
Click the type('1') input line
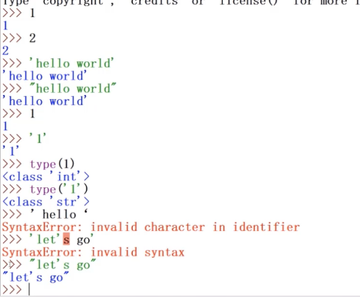(x=45, y=190)
